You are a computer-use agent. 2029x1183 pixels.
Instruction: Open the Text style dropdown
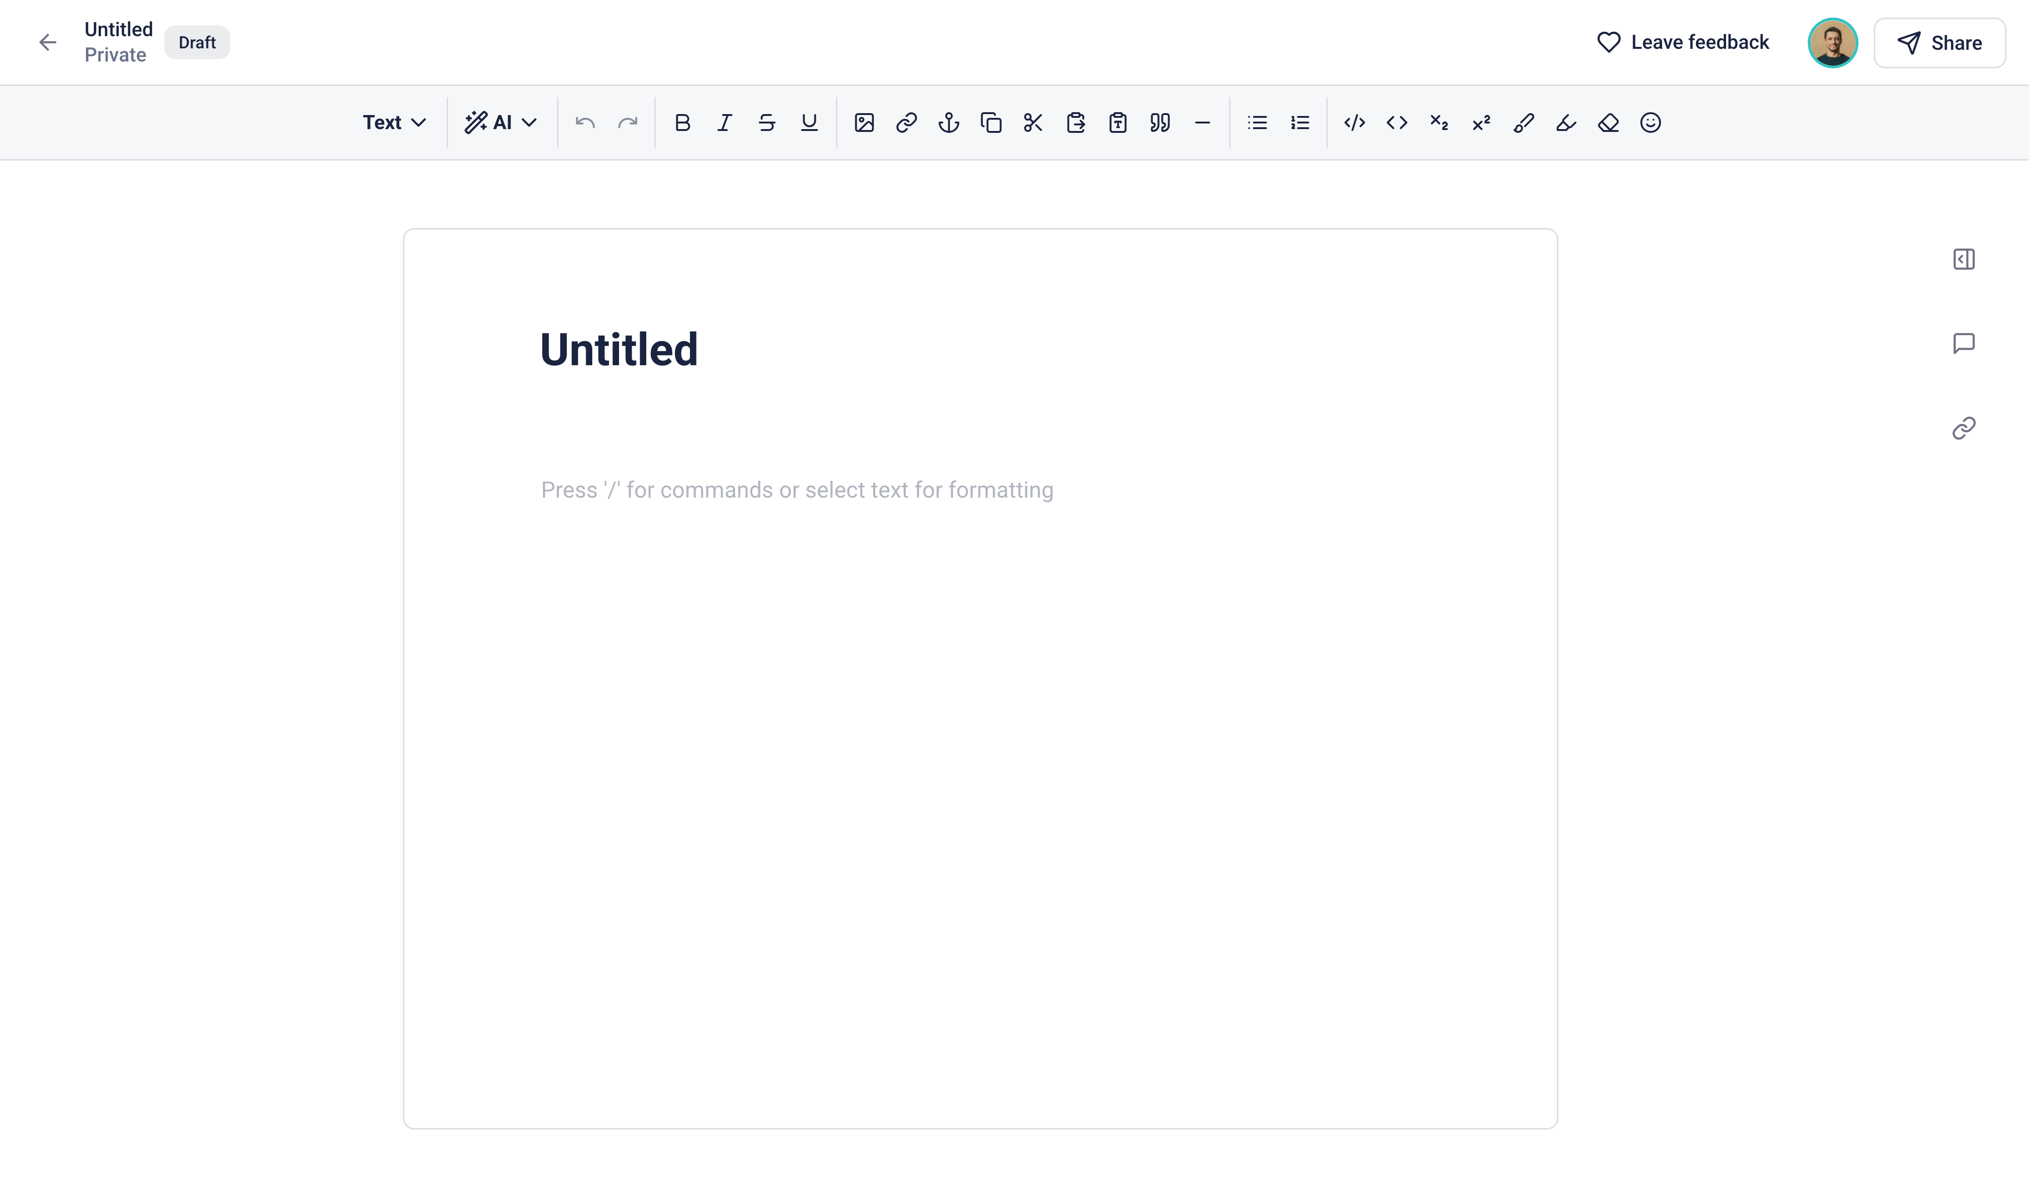(394, 123)
